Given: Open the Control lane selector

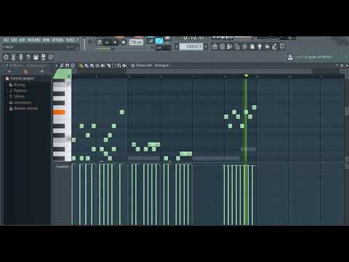Looking at the screenshot, I should pos(63,167).
